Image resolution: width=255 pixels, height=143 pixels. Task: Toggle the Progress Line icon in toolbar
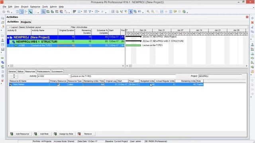click(131, 12)
